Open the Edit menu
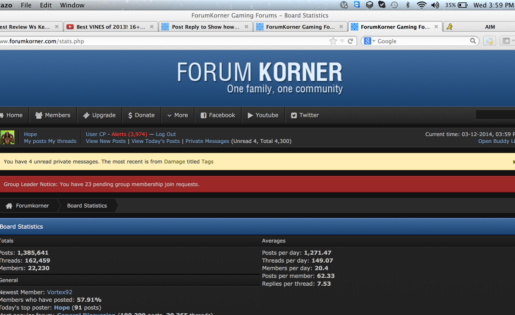The image size is (515, 315). [x=45, y=5]
